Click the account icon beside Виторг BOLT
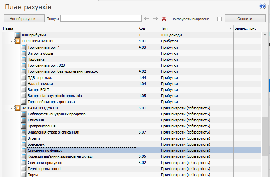The width and height of the screenshot is (270, 177). [24, 90]
